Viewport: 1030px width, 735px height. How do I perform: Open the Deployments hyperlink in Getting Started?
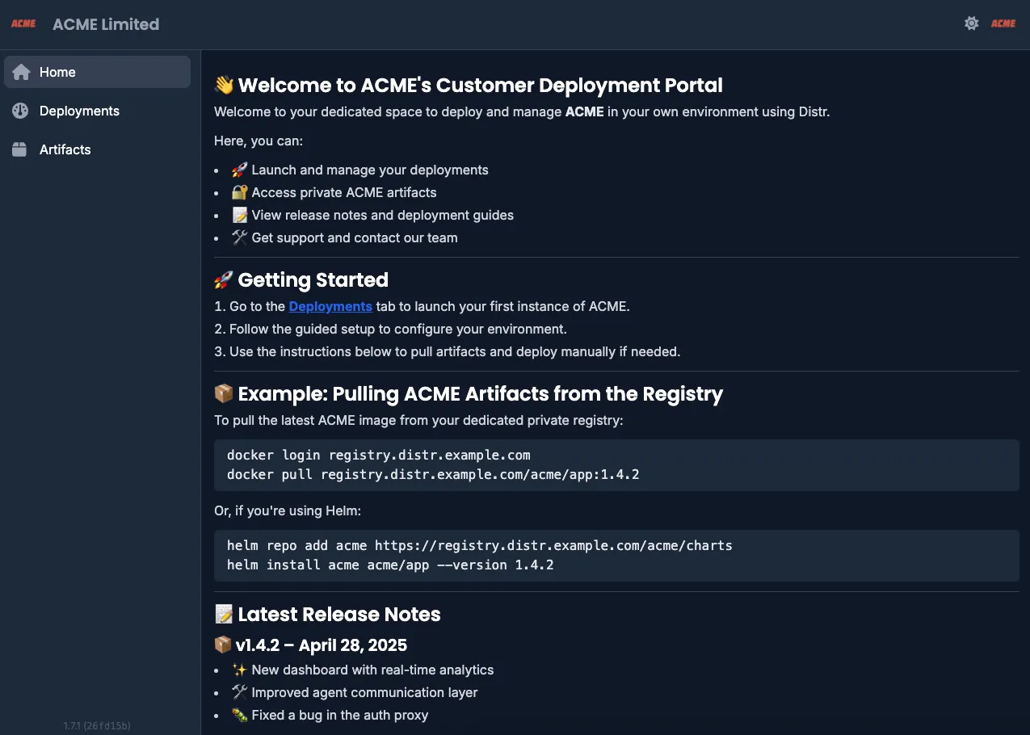tap(330, 306)
